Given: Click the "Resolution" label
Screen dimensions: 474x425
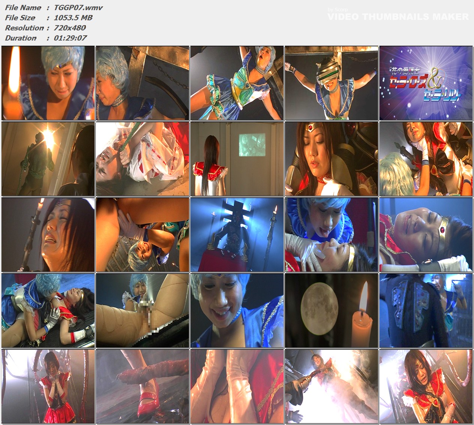Looking at the screenshot, I should point(24,28).
